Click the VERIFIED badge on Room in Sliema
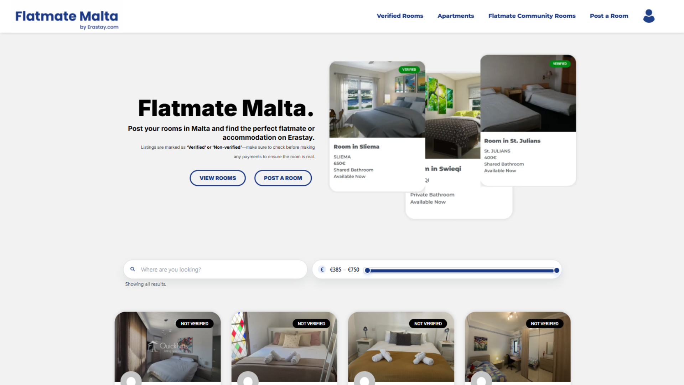The height and width of the screenshot is (385, 684). [409, 70]
